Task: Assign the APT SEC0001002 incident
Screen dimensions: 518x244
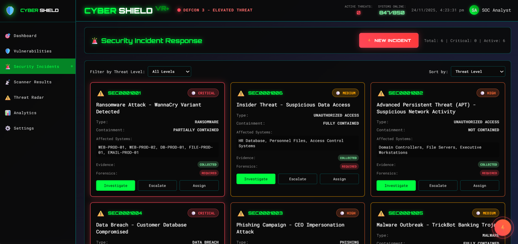Action: coord(480,186)
